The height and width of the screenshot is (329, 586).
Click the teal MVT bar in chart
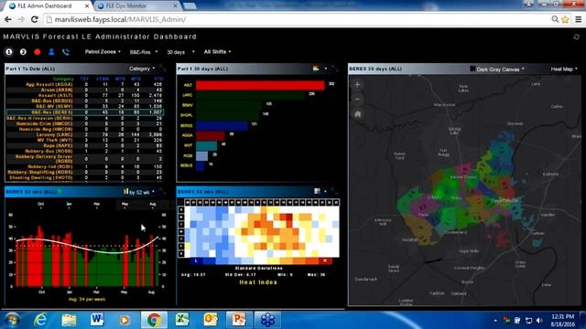(x=206, y=146)
